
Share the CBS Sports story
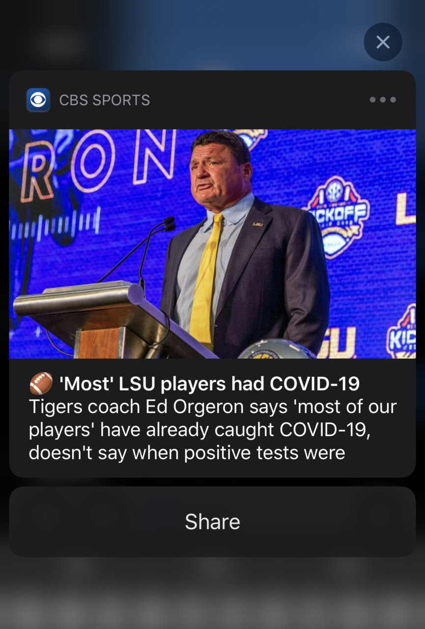tap(212, 522)
